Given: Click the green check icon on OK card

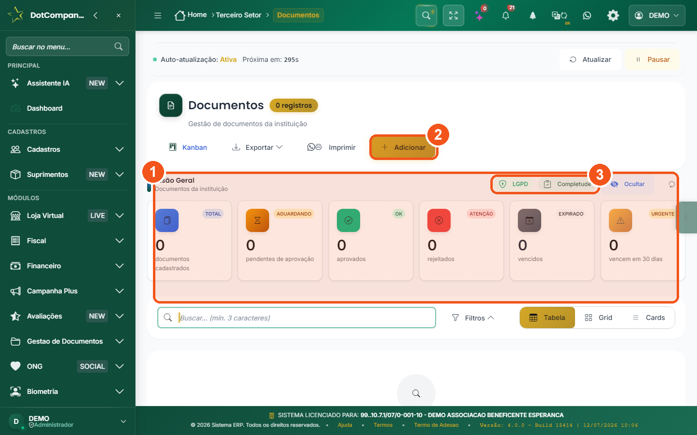Looking at the screenshot, I should pyautogui.click(x=348, y=220).
